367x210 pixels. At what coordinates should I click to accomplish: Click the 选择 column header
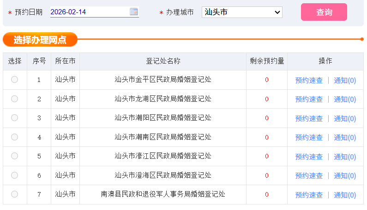pos(15,61)
